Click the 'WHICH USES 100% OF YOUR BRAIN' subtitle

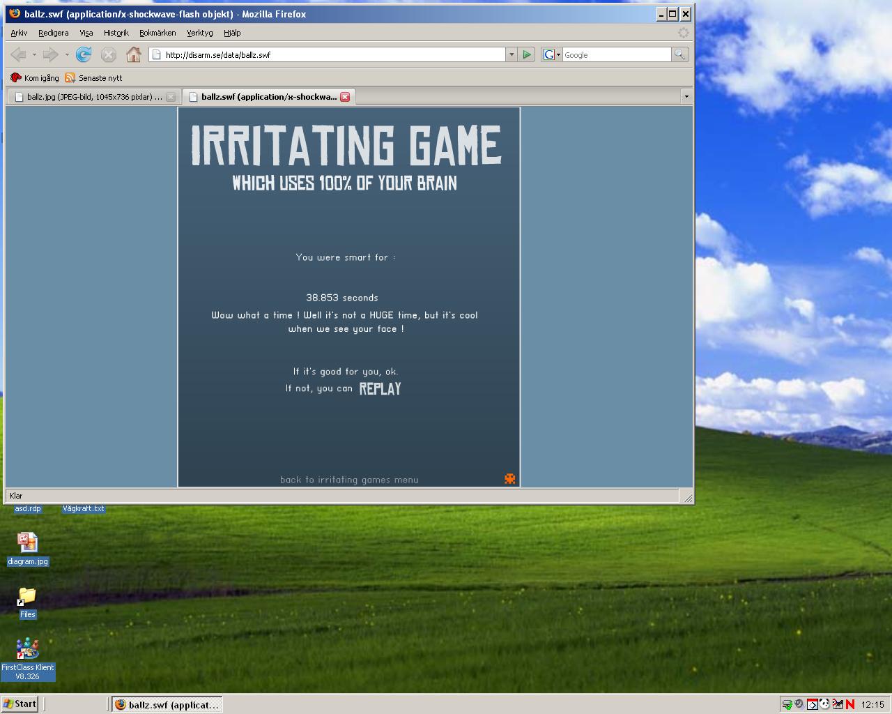click(x=345, y=183)
